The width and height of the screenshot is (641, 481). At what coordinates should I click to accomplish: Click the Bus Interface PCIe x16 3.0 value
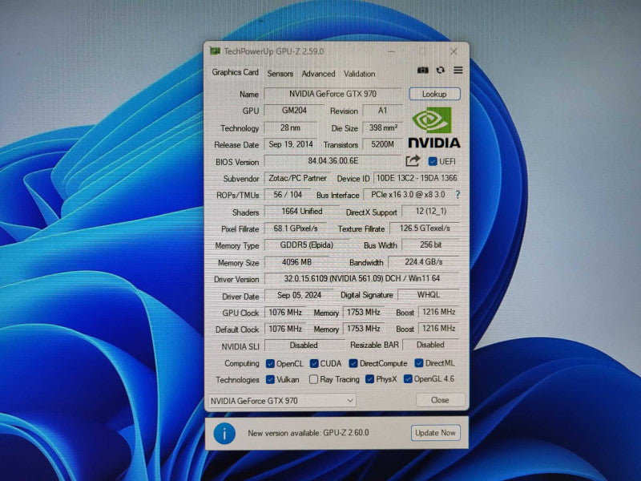click(x=408, y=195)
